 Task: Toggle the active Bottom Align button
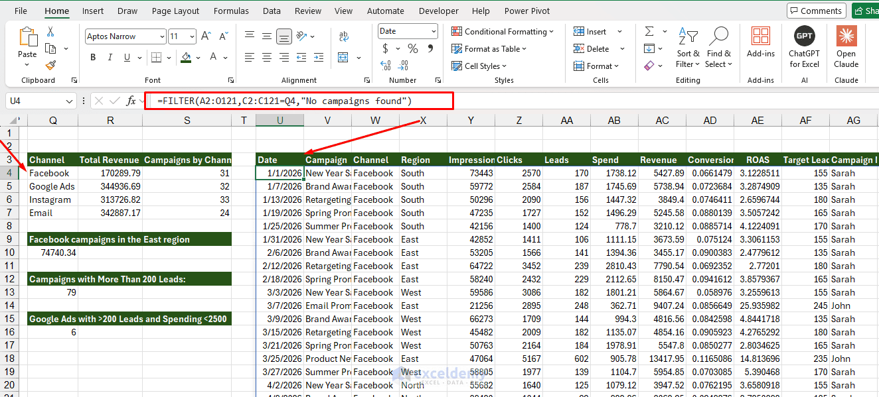click(x=284, y=36)
